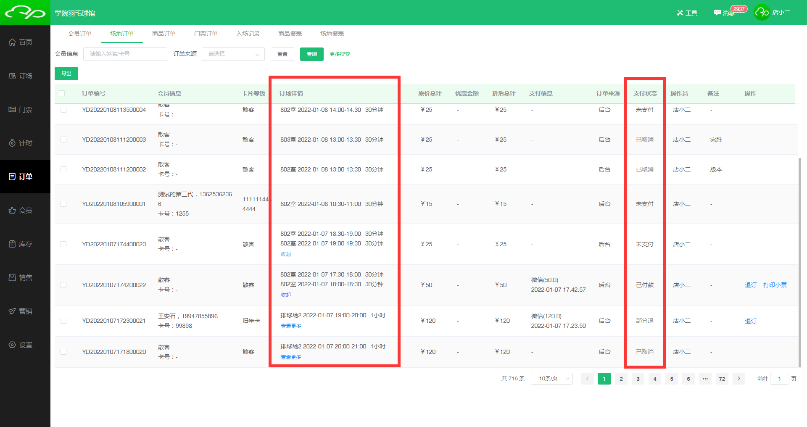
Task: Type in the 会员信息 name/card input field
Action: tap(125, 54)
